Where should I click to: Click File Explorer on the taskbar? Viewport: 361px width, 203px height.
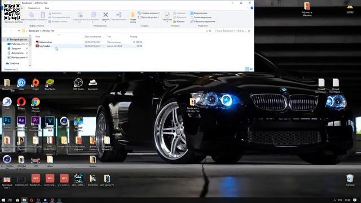pos(24,200)
